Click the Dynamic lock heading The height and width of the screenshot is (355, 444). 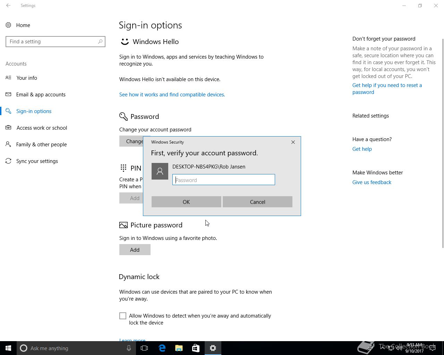(139, 277)
